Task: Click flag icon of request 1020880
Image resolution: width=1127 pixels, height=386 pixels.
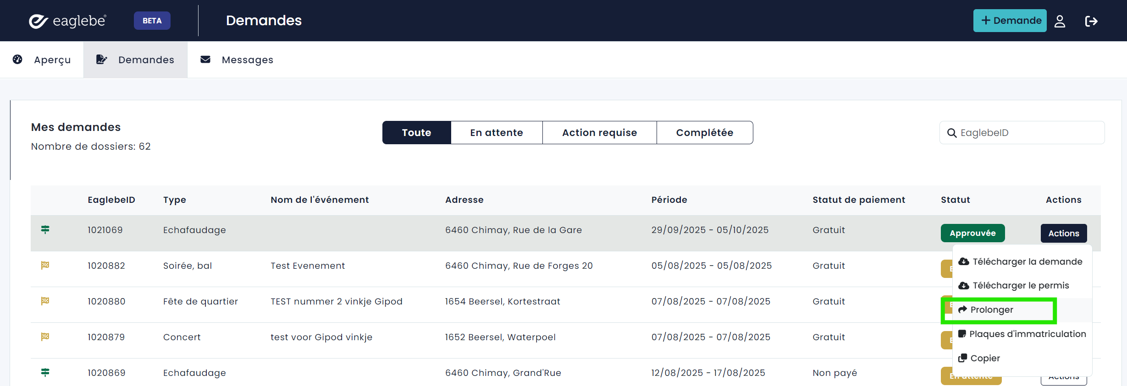Action: (45, 301)
